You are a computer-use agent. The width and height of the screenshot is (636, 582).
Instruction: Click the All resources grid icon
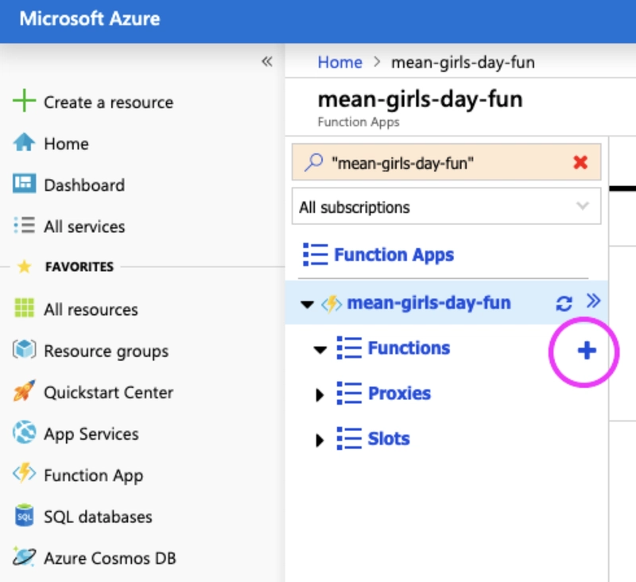(x=24, y=308)
